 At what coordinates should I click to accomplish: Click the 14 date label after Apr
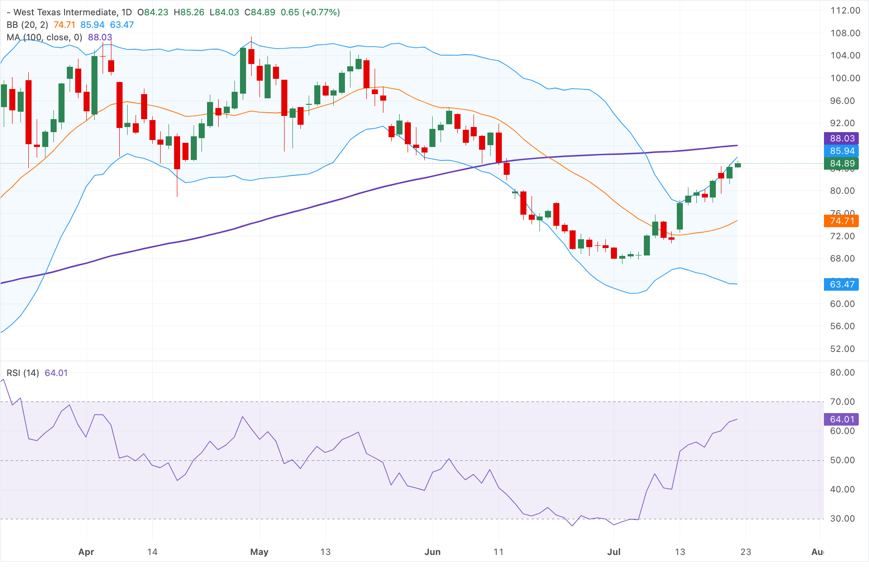pyautogui.click(x=152, y=552)
